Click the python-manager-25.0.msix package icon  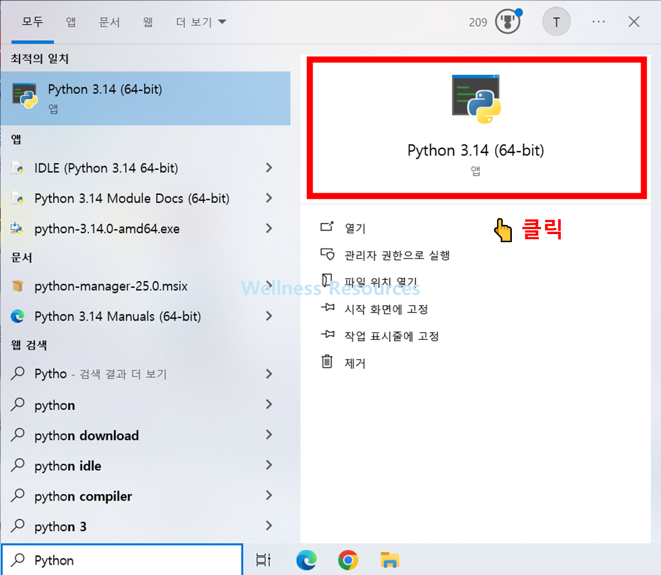coord(18,286)
